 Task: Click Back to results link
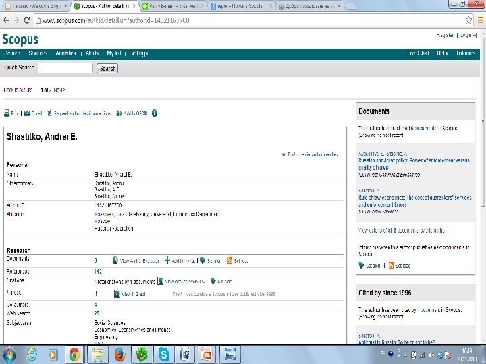(x=18, y=90)
